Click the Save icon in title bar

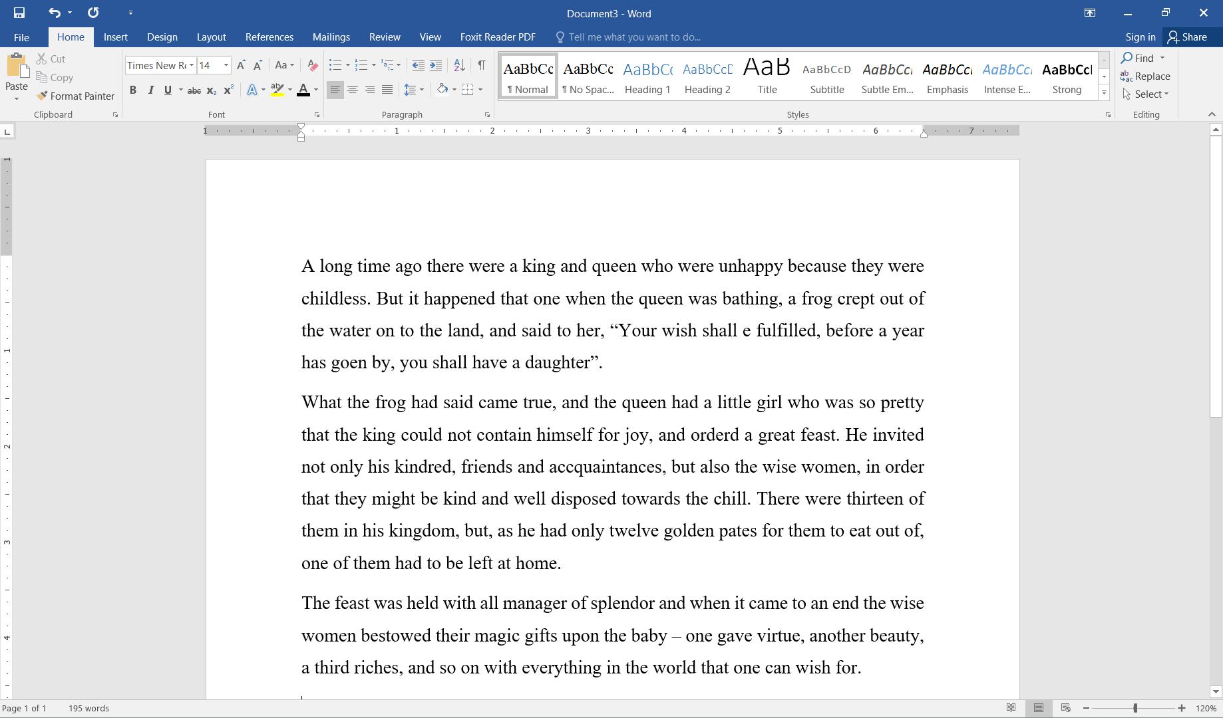click(x=19, y=13)
